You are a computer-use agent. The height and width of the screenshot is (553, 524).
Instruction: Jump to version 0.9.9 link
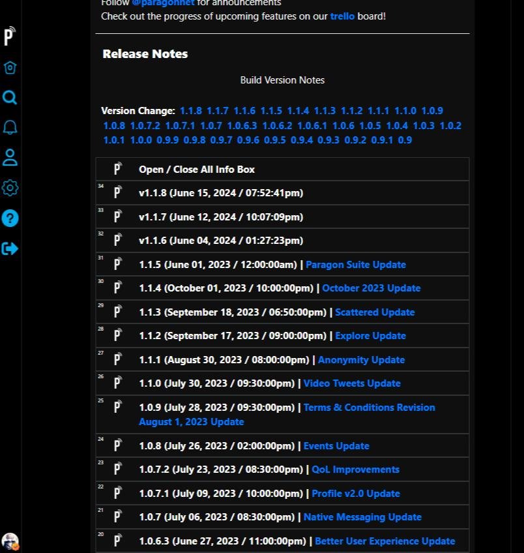[167, 140]
